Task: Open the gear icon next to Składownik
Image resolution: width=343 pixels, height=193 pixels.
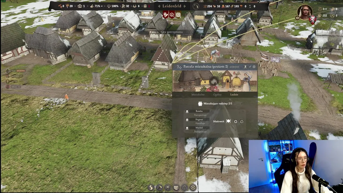Action: pyautogui.click(x=236, y=122)
